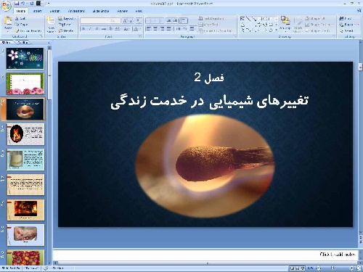Viewport: 363px width, 272px height.
Task: Select the Text Box shape in gallery
Action: pyautogui.click(x=242, y=19)
